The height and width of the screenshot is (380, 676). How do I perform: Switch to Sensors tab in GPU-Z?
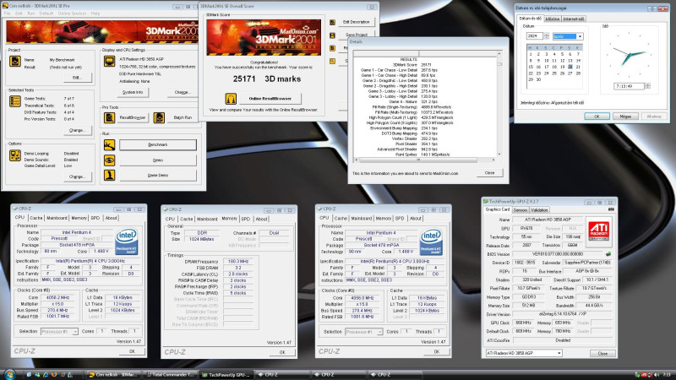click(521, 209)
